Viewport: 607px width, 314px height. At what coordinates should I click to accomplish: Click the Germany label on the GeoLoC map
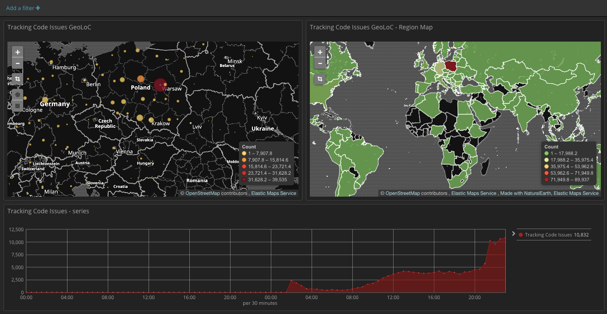coord(55,104)
